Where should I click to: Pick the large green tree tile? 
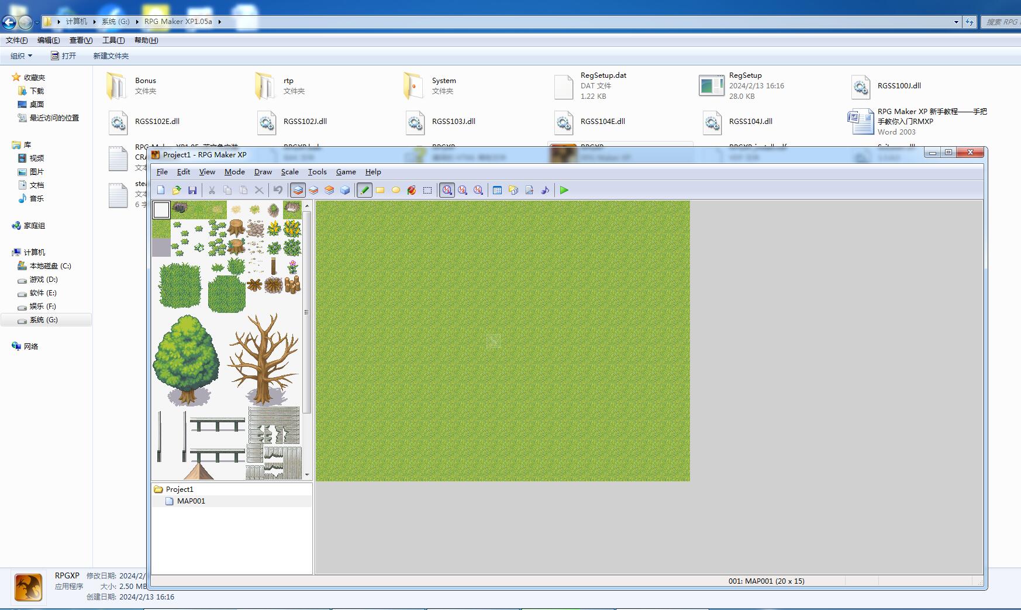187,360
